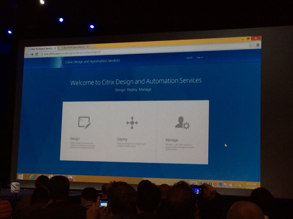Click the Log Off link
The image size is (293, 219).
tap(189, 58)
